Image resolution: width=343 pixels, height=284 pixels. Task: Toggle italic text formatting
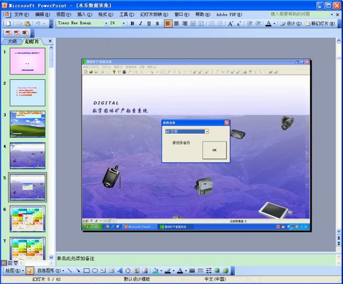point(140,24)
